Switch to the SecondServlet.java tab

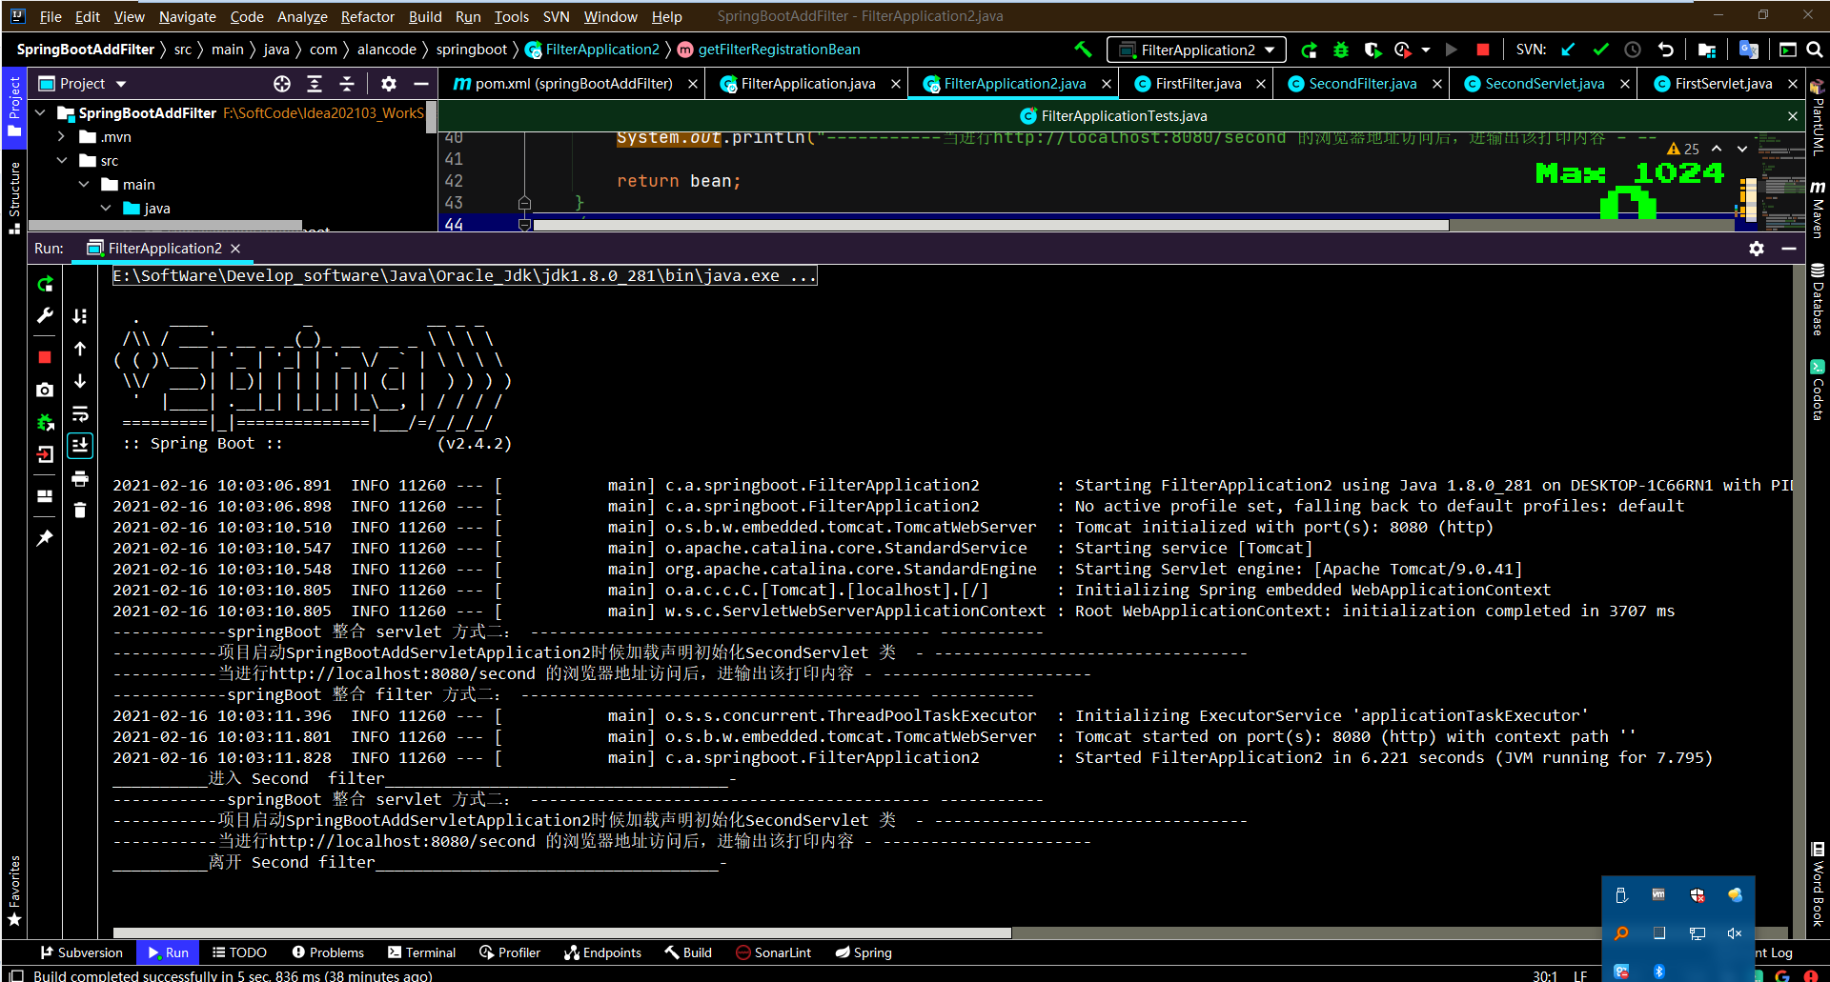pyautogui.click(x=1544, y=84)
